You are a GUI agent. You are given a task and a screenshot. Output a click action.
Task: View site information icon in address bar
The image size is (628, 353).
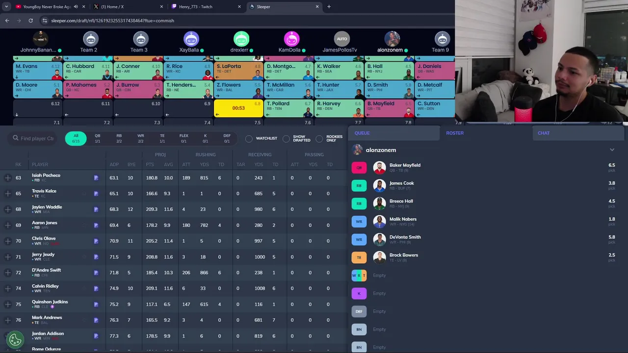45,21
